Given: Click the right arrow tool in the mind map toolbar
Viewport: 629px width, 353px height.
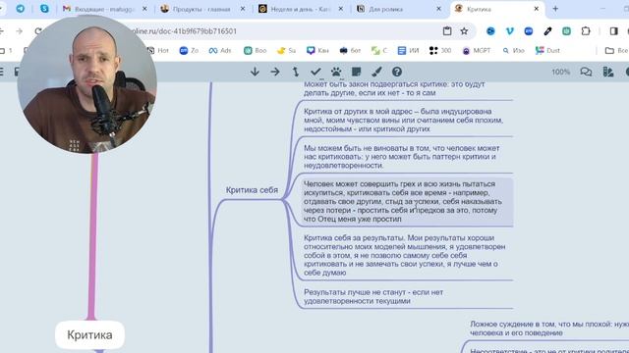Looking at the screenshot, I should [275, 72].
